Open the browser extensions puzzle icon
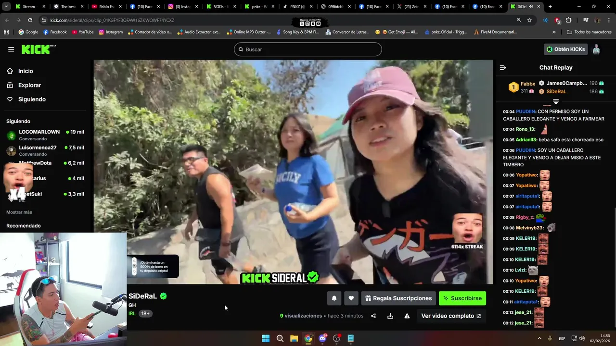Viewport: 616px width, 346px height. [x=569, y=20]
